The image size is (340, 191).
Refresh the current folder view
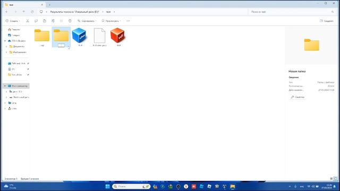coord(32,12)
